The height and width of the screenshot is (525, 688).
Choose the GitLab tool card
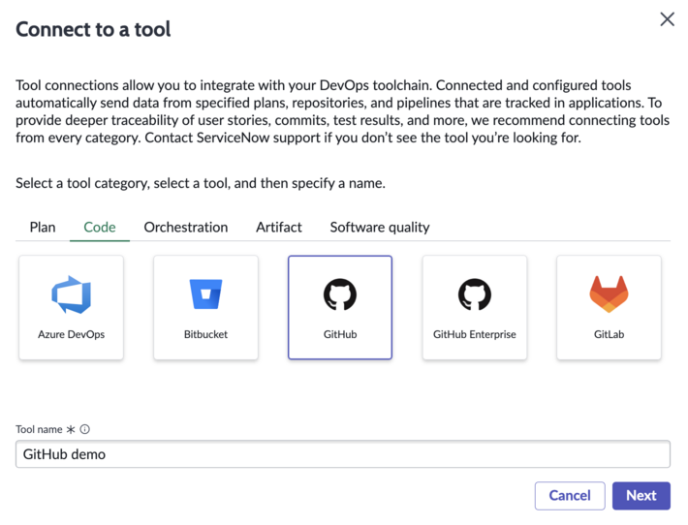[609, 307]
